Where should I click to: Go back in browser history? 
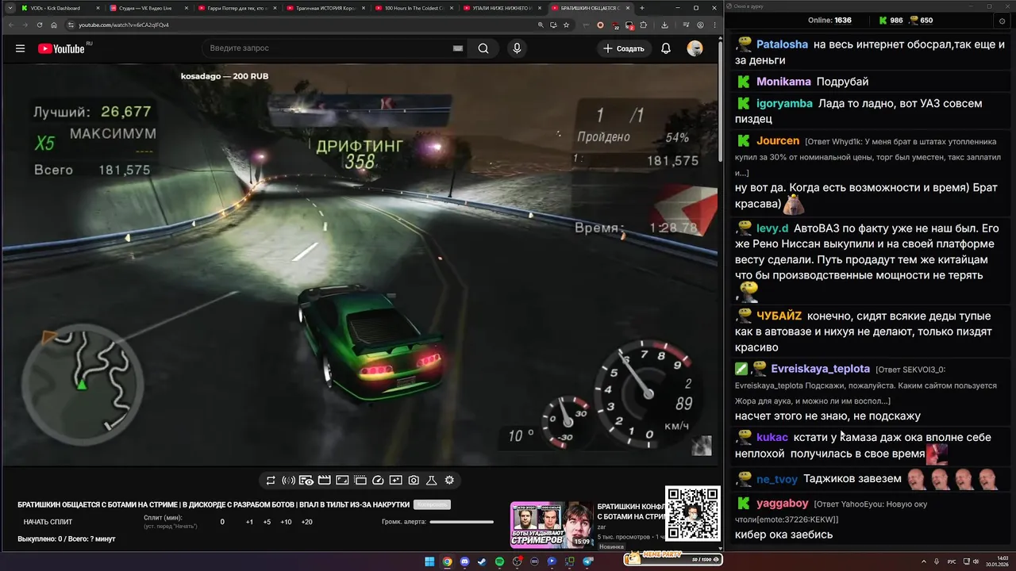[x=11, y=25]
